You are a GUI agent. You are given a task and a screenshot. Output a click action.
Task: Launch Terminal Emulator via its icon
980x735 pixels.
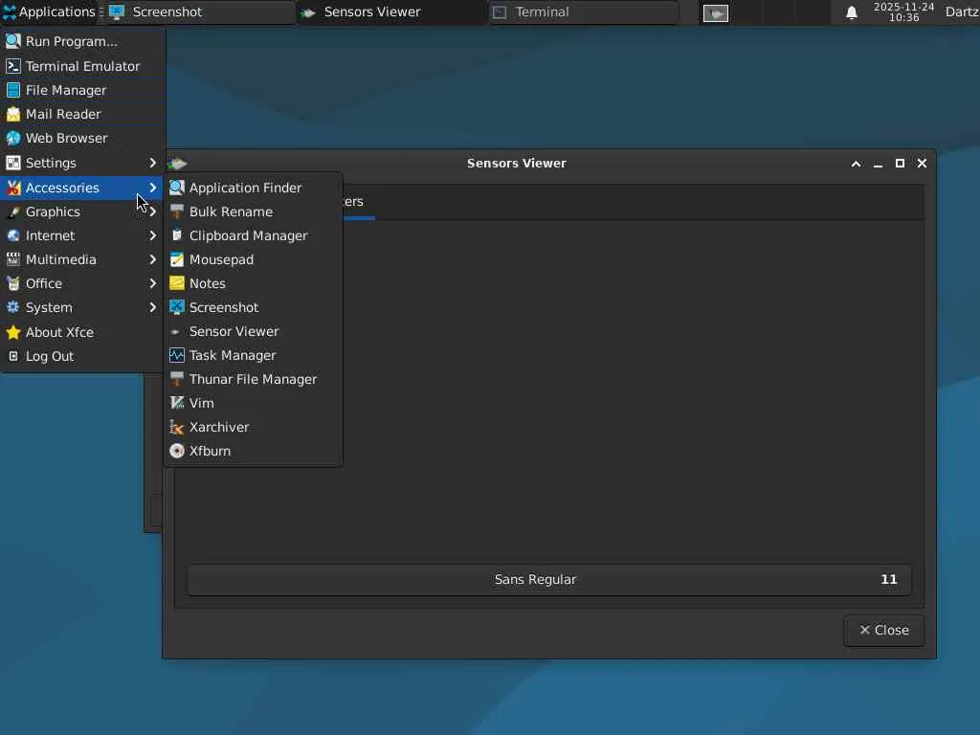click(13, 66)
